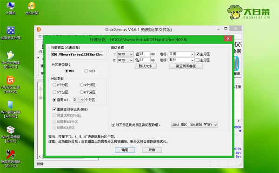Open partition 1 volume label dropdown
The width and height of the screenshot is (279, 173).
pos(181,54)
